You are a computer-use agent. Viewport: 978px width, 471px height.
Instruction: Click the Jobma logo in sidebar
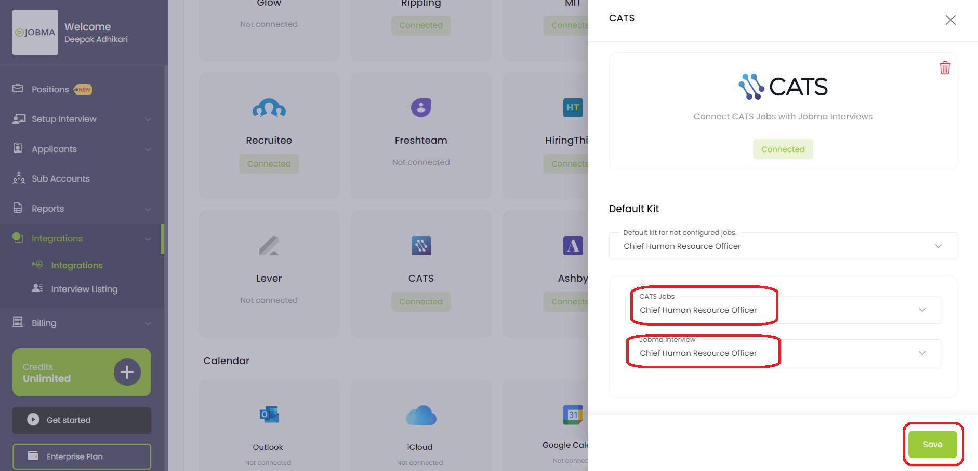tap(35, 32)
